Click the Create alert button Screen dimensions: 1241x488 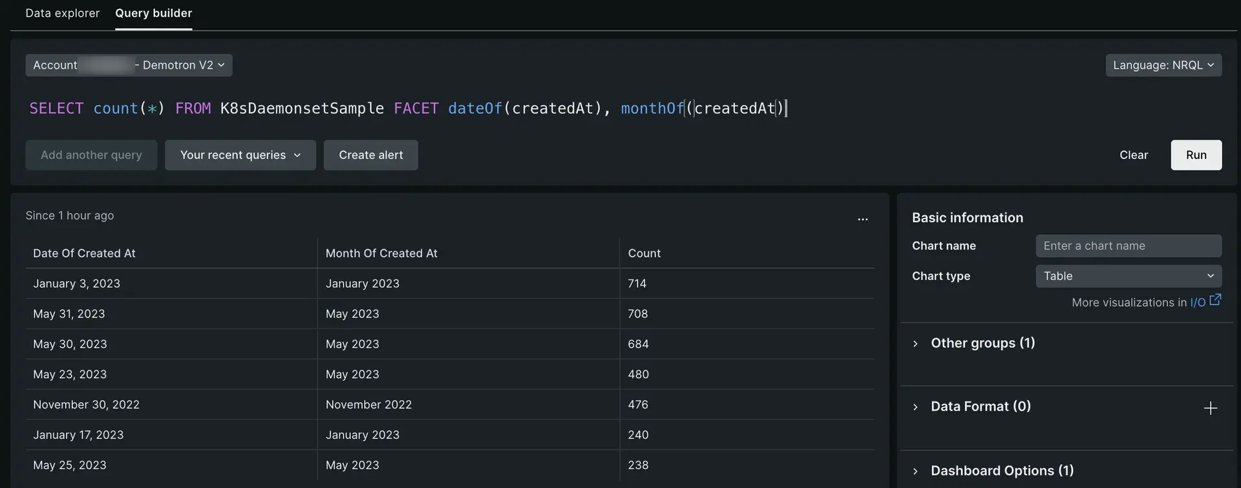tap(370, 155)
